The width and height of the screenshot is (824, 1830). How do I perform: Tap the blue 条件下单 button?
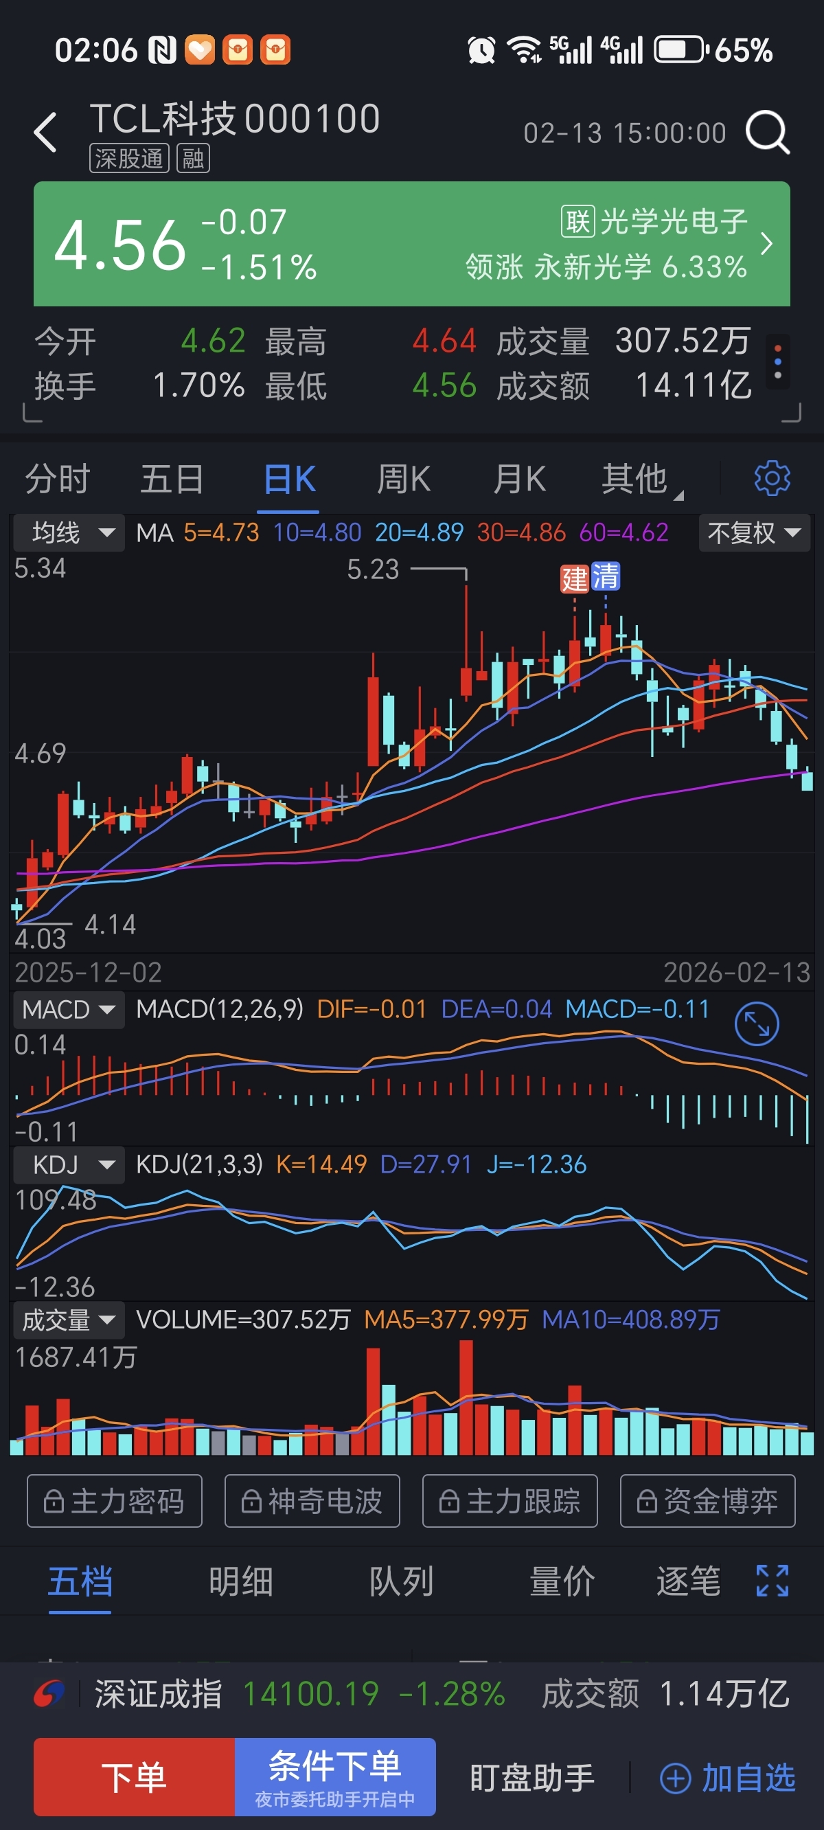click(335, 1776)
